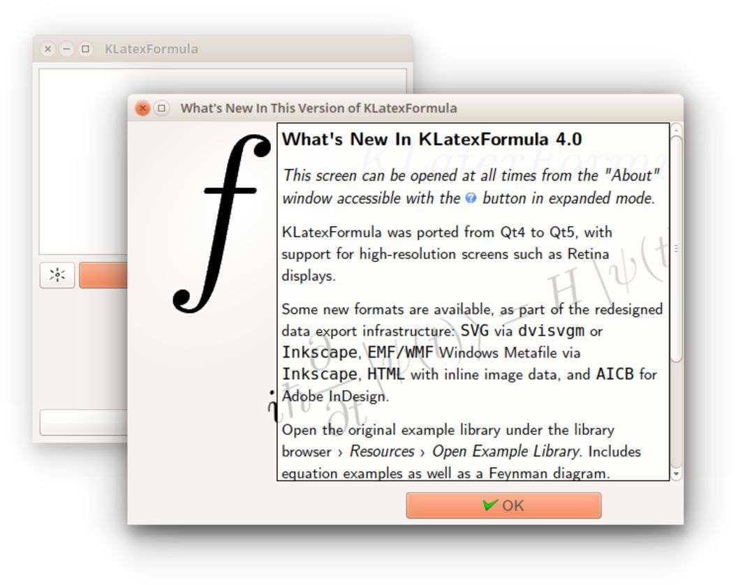Image resolution: width=745 pixels, height=585 pixels.
Task: Click the 'What's New In KLatexFormula 4.0' heading
Action: click(431, 139)
